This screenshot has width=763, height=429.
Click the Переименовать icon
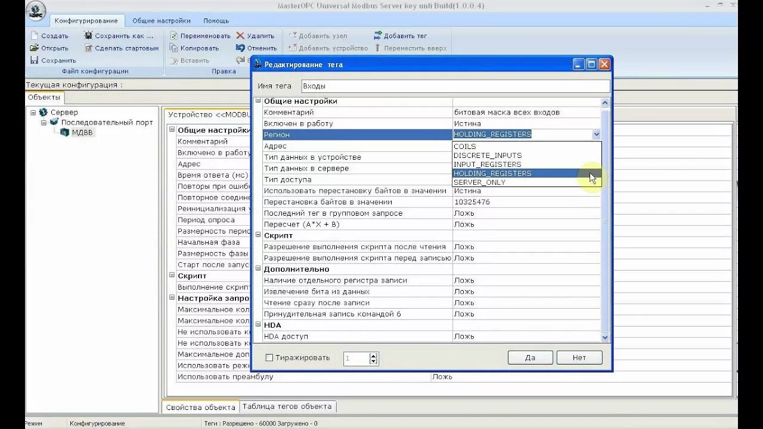click(174, 36)
